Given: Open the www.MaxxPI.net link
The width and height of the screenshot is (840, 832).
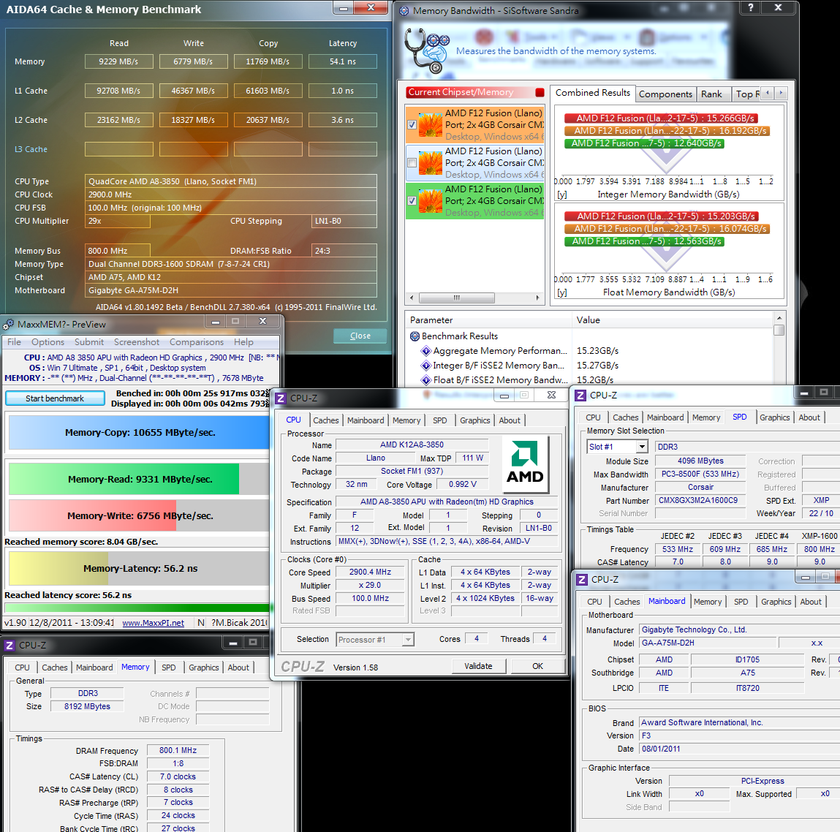Looking at the screenshot, I should coord(154,623).
